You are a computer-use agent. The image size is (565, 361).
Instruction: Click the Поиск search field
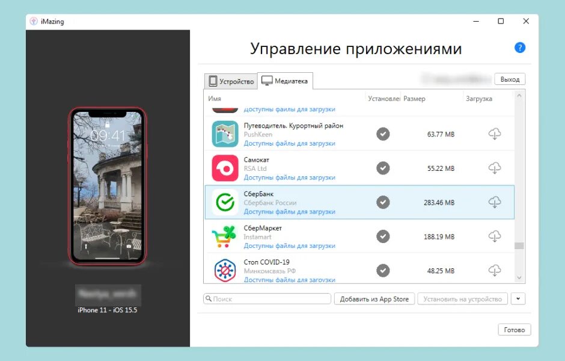(x=267, y=298)
